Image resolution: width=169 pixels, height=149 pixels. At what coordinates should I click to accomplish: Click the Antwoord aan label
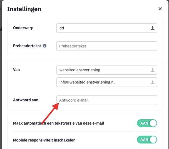(26, 100)
